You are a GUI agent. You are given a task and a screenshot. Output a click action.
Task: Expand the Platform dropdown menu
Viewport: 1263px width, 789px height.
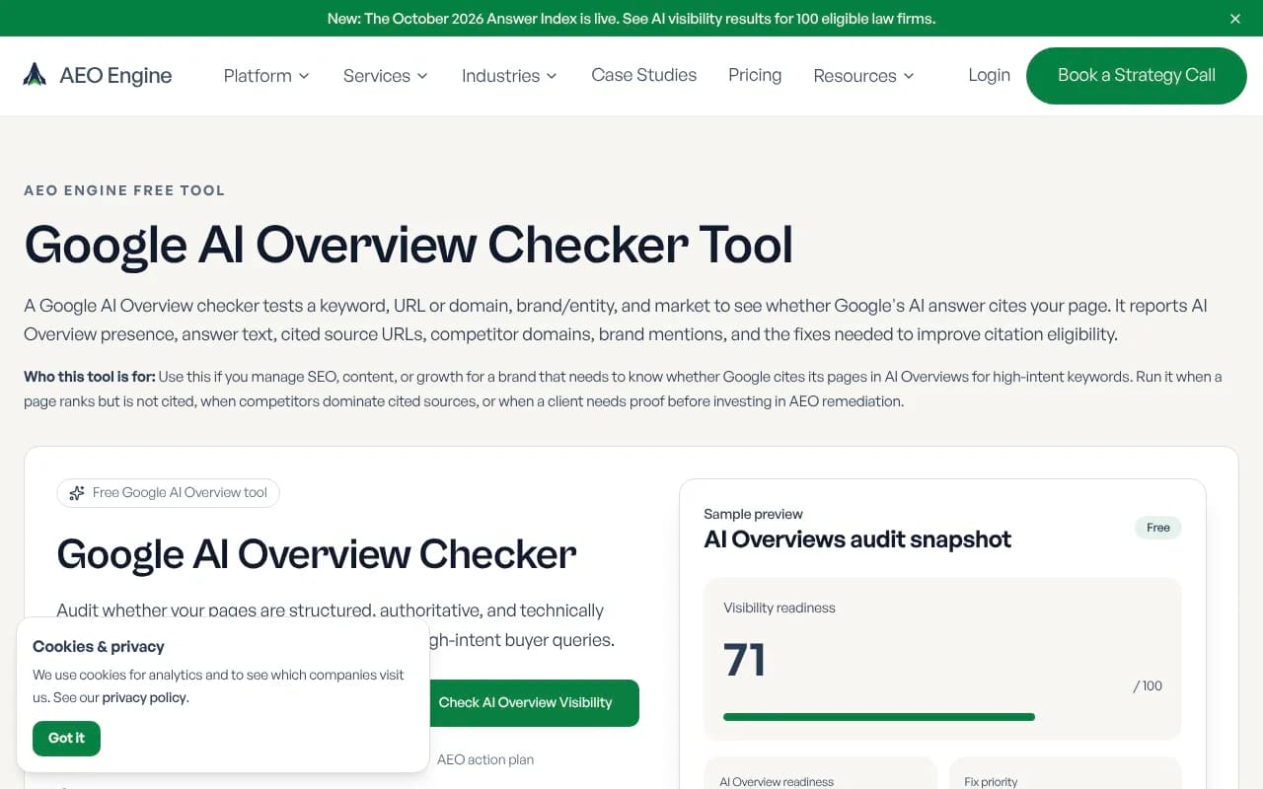(x=266, y=76)
